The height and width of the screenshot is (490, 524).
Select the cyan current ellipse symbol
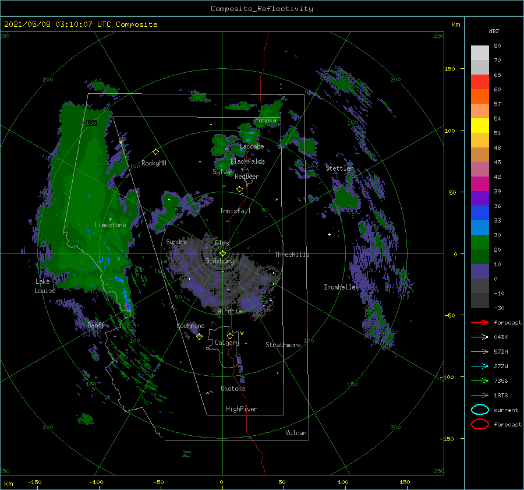[x=480, y=410]
